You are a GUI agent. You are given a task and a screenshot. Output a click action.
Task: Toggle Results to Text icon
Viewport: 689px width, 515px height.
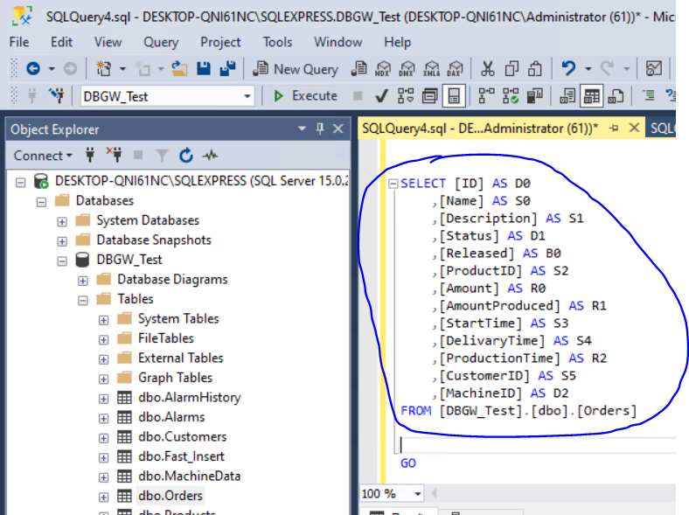coord(567,96)
